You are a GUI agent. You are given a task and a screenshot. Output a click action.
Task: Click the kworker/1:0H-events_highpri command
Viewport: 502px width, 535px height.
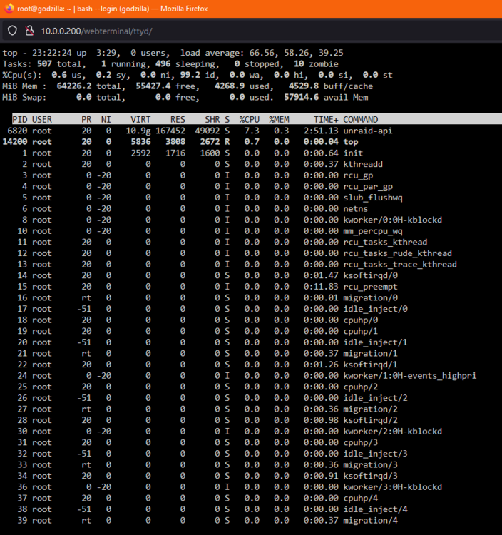pyautogui.click(x=409, y=376)
